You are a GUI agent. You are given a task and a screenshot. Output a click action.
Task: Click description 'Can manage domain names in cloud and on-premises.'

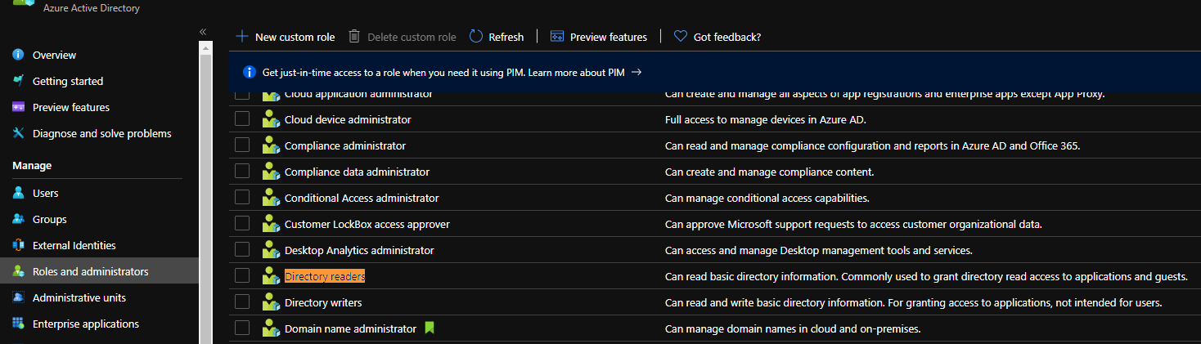point(793,328)
